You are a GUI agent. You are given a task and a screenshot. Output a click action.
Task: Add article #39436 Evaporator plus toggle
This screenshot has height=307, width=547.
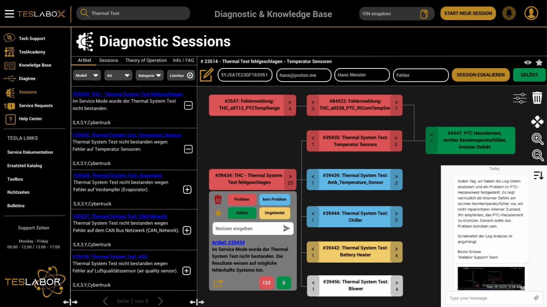click(x=187, y=190)
